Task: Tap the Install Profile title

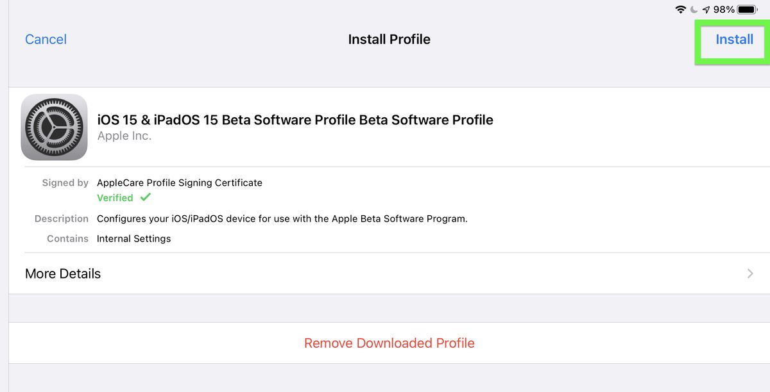Action: pos(389,39)
